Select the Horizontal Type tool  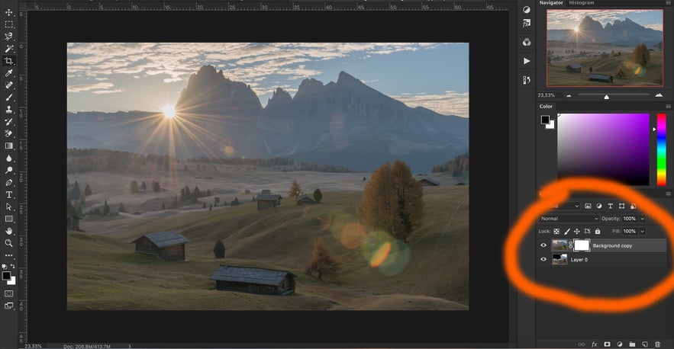8,194
